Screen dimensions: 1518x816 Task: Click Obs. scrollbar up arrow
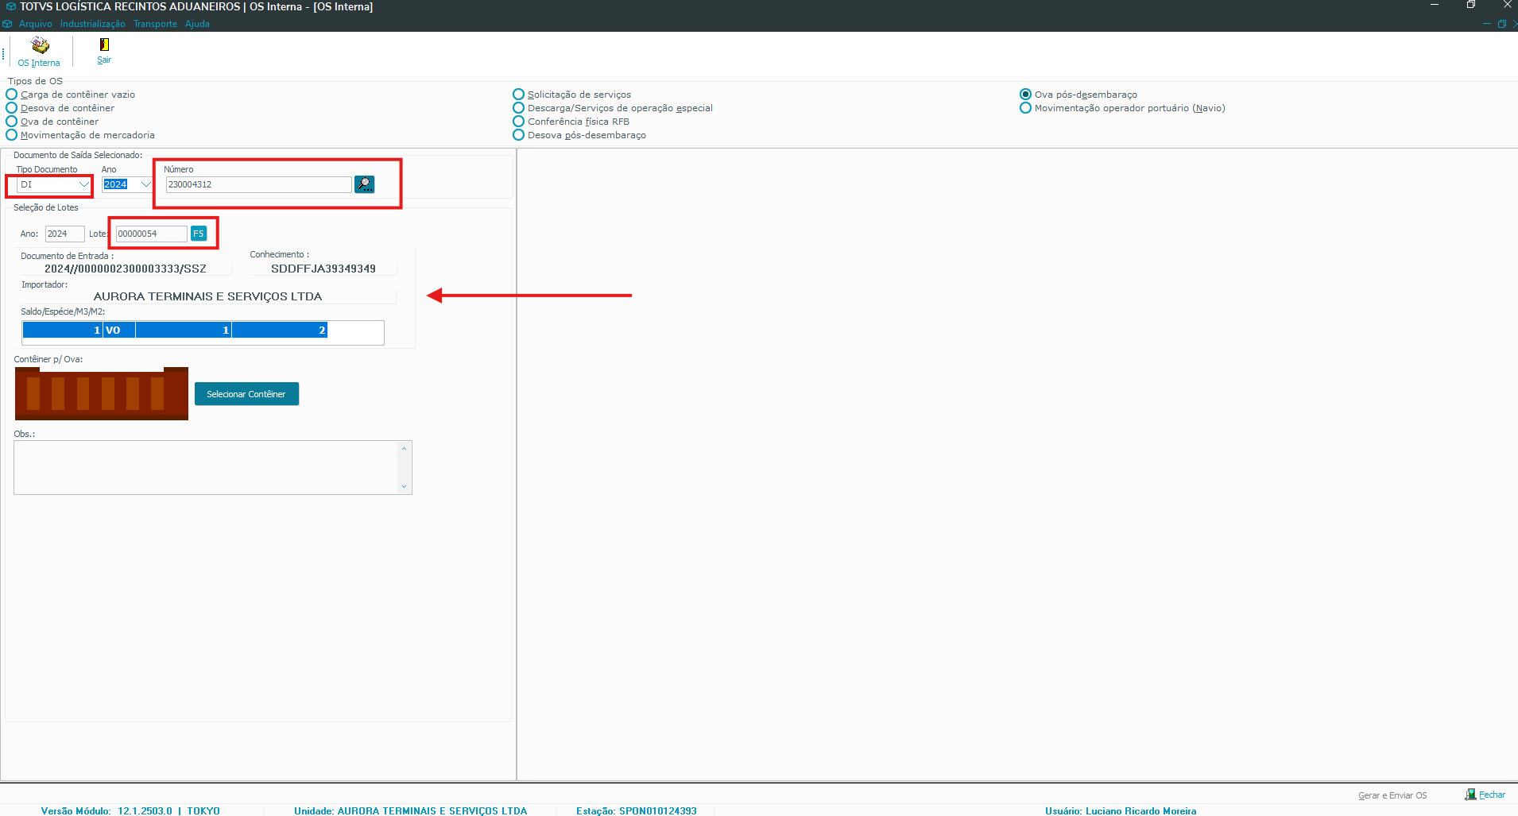[405, 449]
